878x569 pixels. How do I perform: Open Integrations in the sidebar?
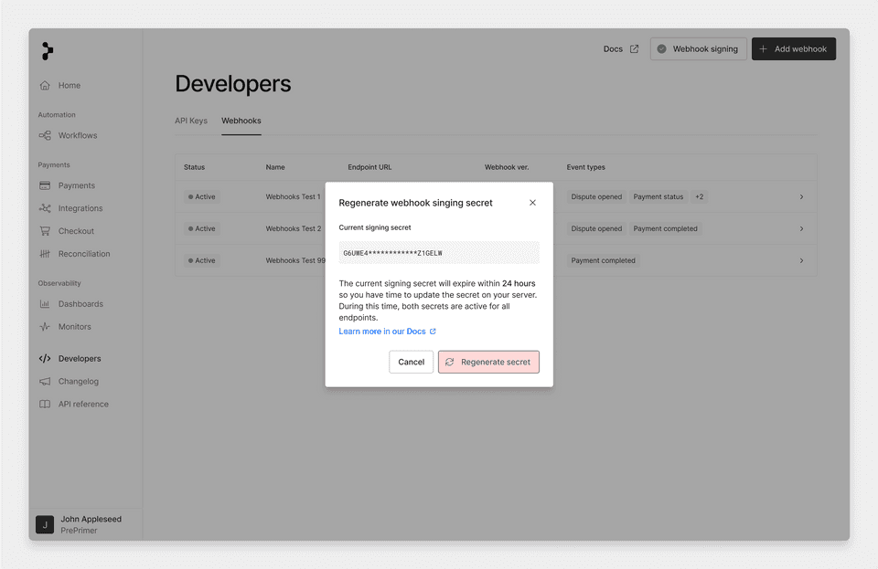point(80,208)
